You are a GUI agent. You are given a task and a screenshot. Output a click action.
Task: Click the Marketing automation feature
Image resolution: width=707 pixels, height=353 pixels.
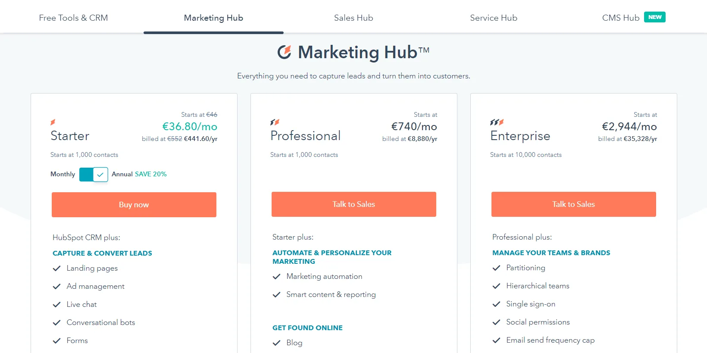pos(325,276)
